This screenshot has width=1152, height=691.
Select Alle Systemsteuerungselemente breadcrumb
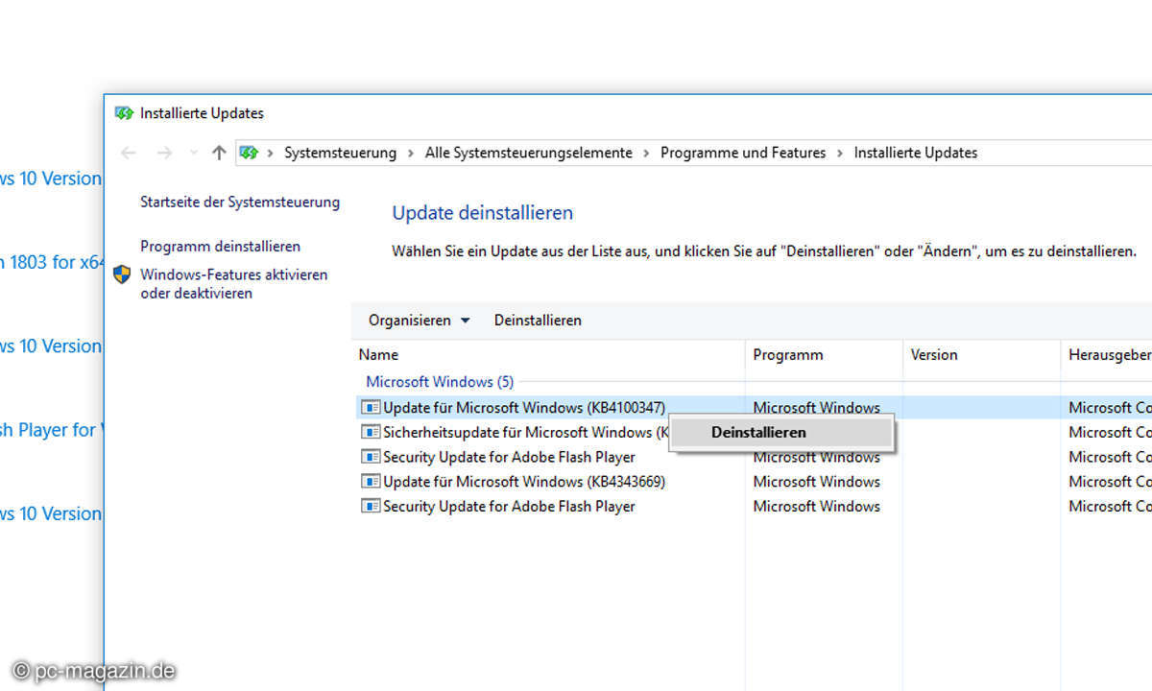pos(529,153)
